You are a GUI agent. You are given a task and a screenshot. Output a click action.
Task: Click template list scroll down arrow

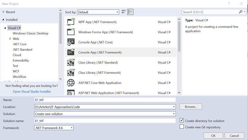tap(179, 93)
